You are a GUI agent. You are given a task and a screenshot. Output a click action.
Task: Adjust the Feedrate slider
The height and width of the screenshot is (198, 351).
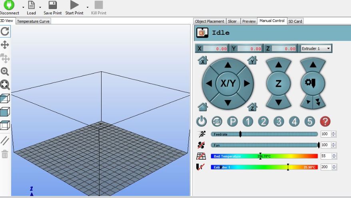coord(264,134)
